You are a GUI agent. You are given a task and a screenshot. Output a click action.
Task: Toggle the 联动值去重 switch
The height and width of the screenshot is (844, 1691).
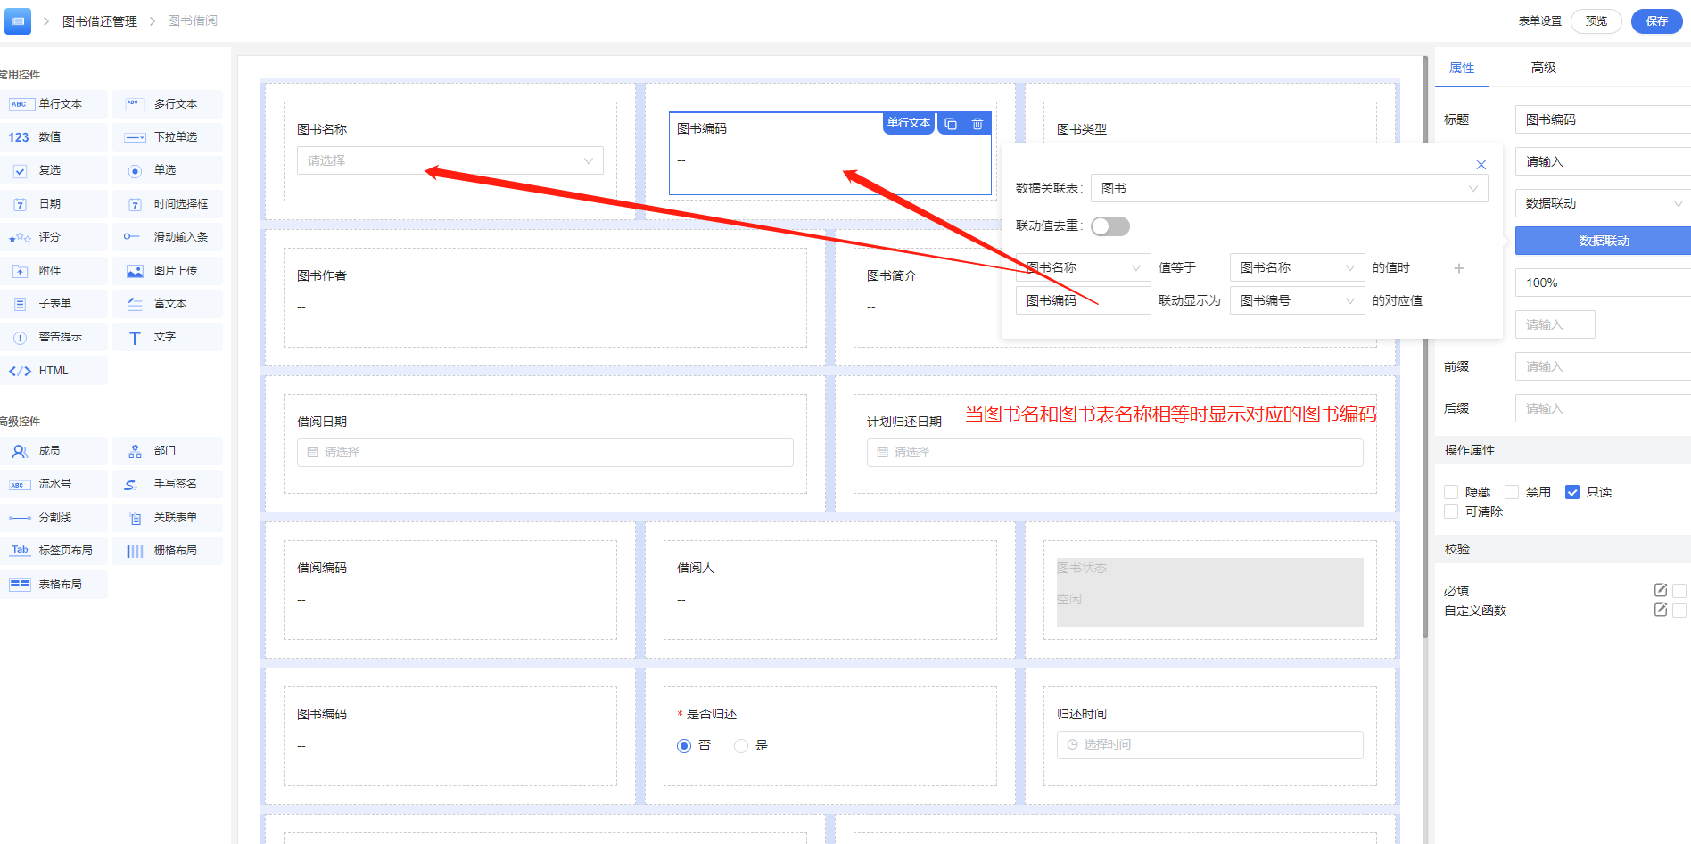[x=1110, y=226]
